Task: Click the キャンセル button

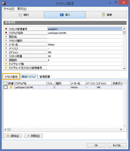Action: (117, 145)
